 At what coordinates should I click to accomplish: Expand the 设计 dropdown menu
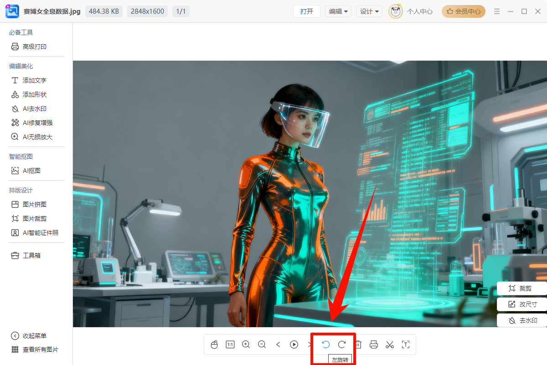coord(369,11)
